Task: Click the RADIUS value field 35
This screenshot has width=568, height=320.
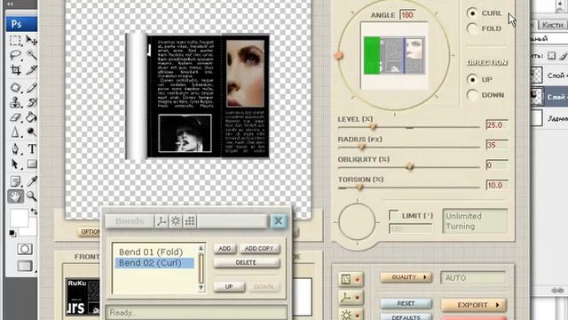Action: (x=497, y=145)
